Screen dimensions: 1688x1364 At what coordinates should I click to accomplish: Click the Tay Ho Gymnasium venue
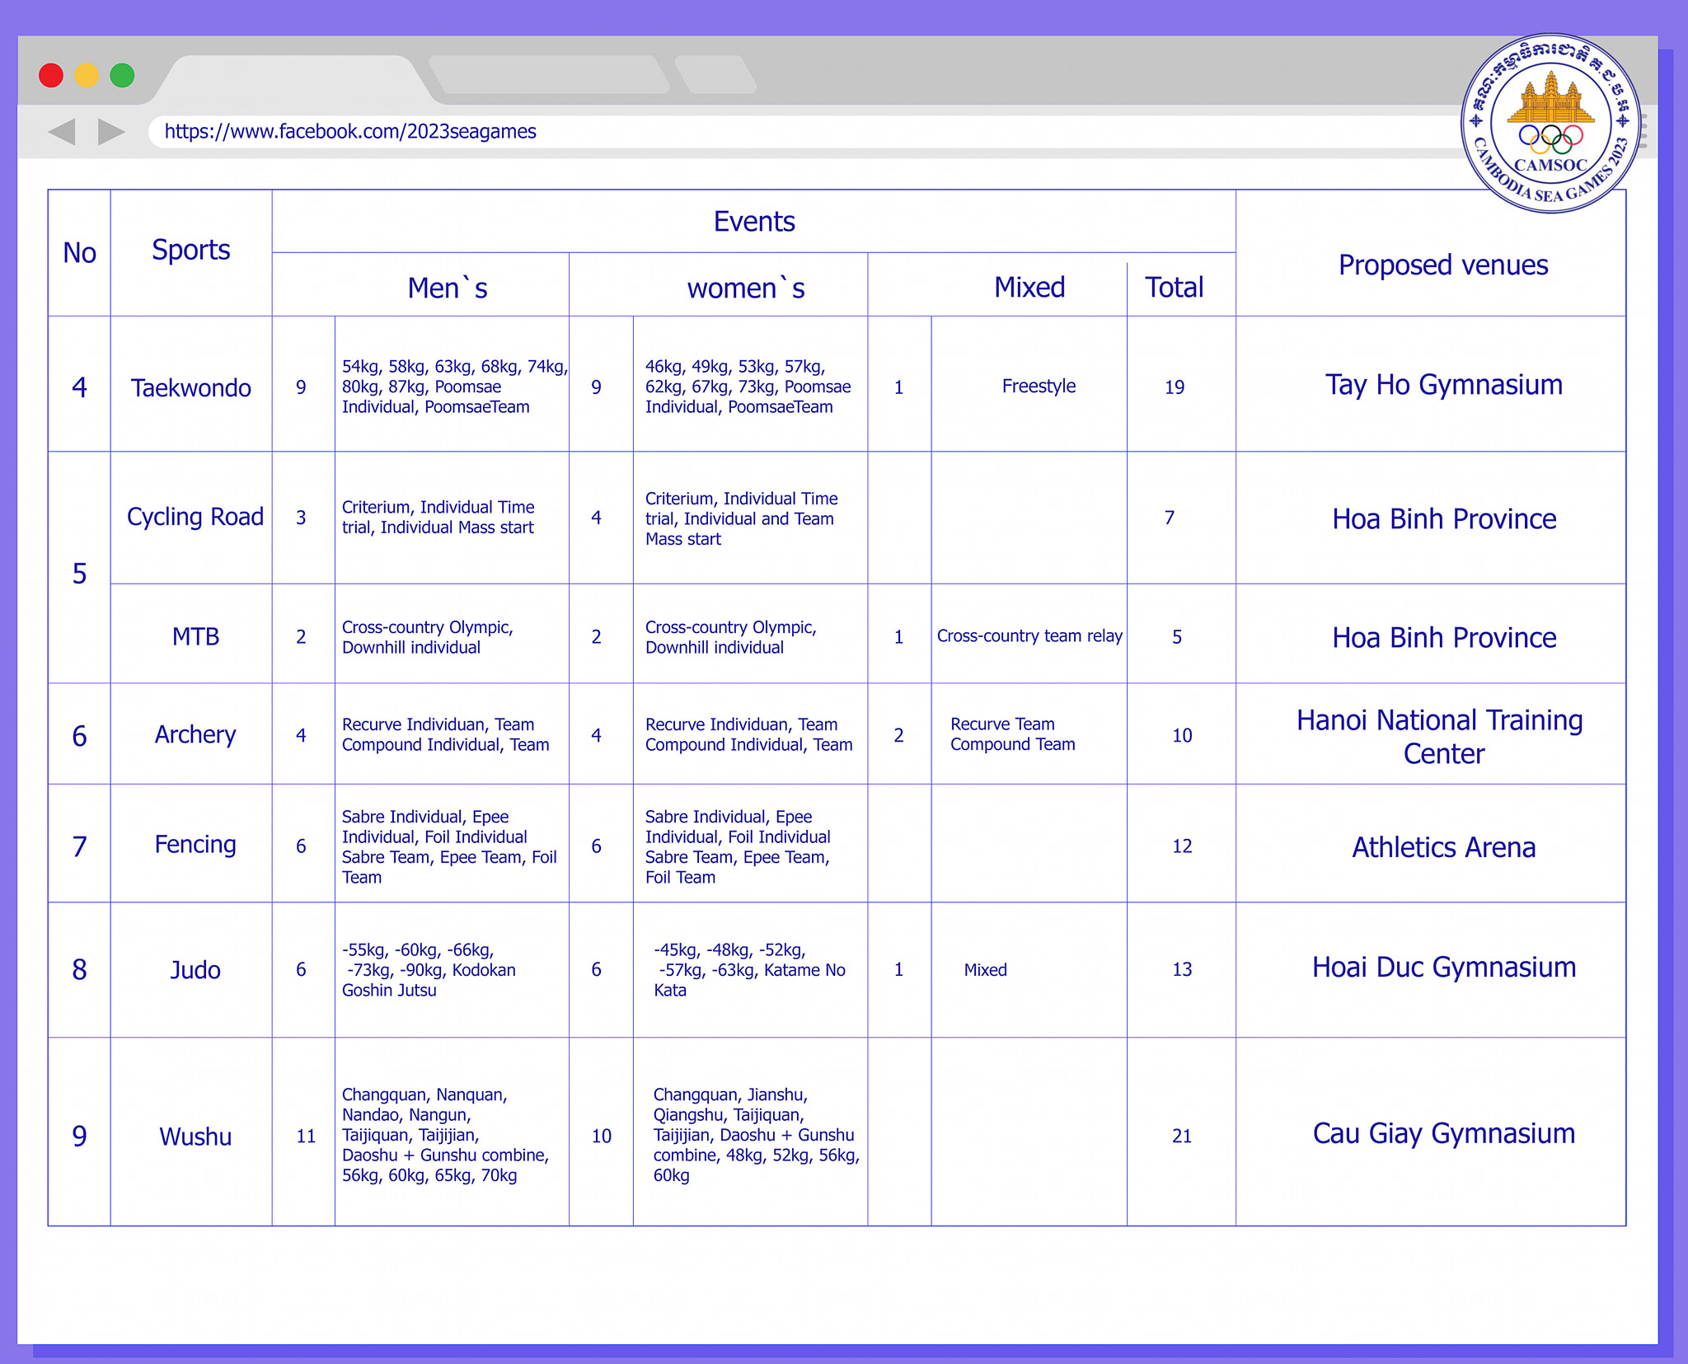point(1444,385)
